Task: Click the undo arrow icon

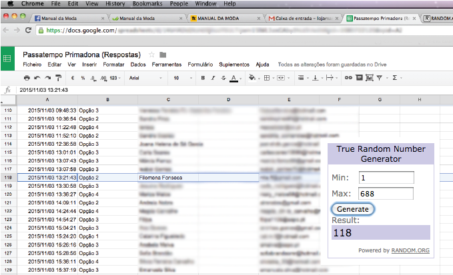Action: point(37,78)
